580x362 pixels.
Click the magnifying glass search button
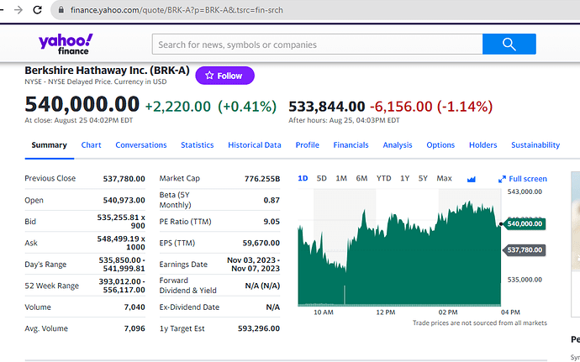(509, 45)
